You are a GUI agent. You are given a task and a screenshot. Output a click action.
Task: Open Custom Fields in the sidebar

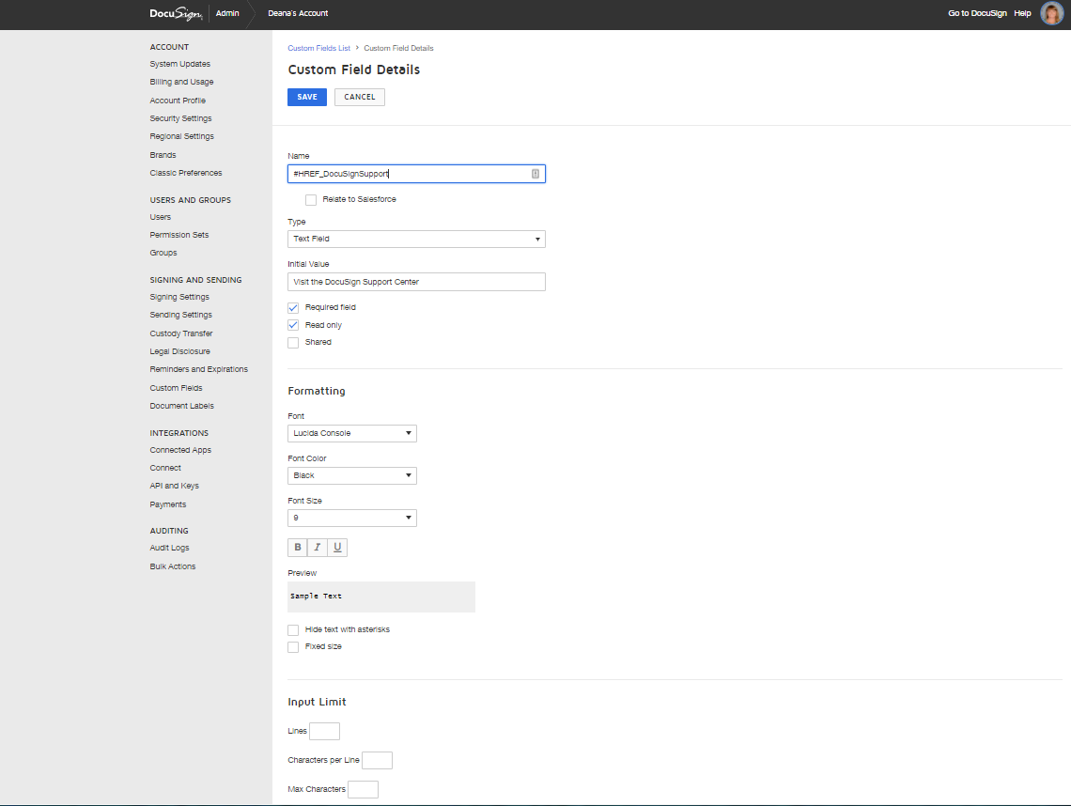tap(176, 388)
